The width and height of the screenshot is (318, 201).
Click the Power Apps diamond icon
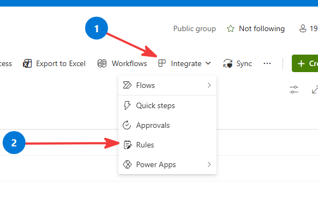(127, 164)
